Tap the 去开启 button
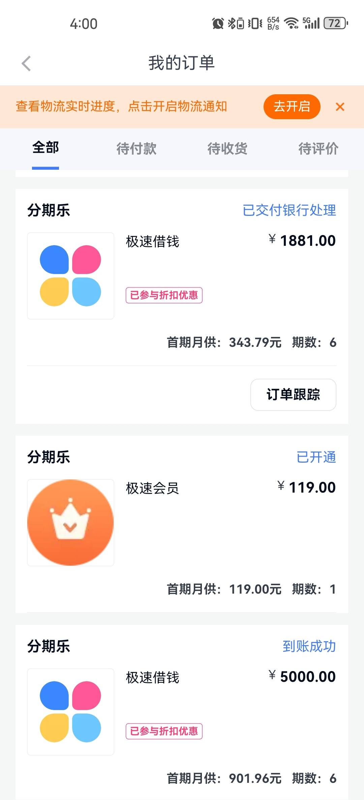This screenshot has height=800, width=364. coord(292,107)
